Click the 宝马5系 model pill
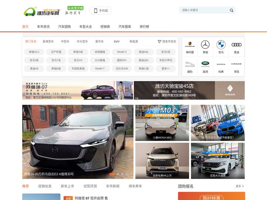The image size is (267, 200). coord(166,52)
